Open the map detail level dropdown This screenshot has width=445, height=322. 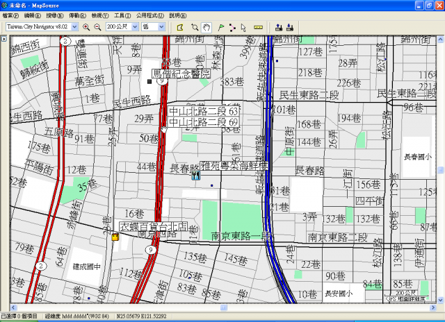(161, 27)
